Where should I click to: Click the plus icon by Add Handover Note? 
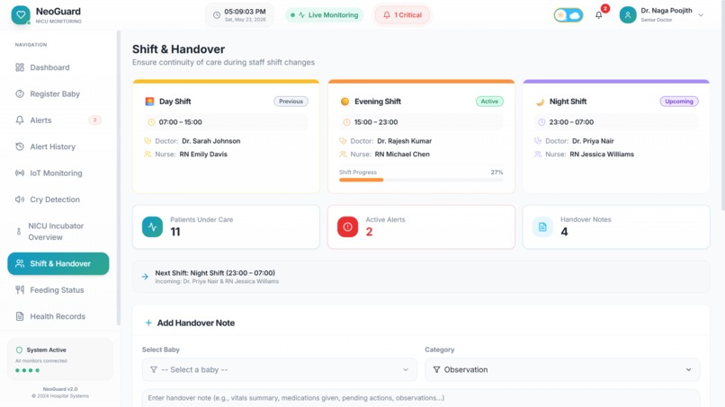[x=148, y=323]
